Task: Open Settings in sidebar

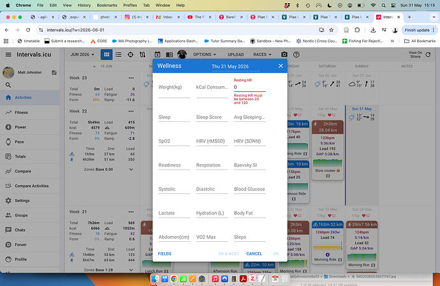Action: tap(30, 200)
